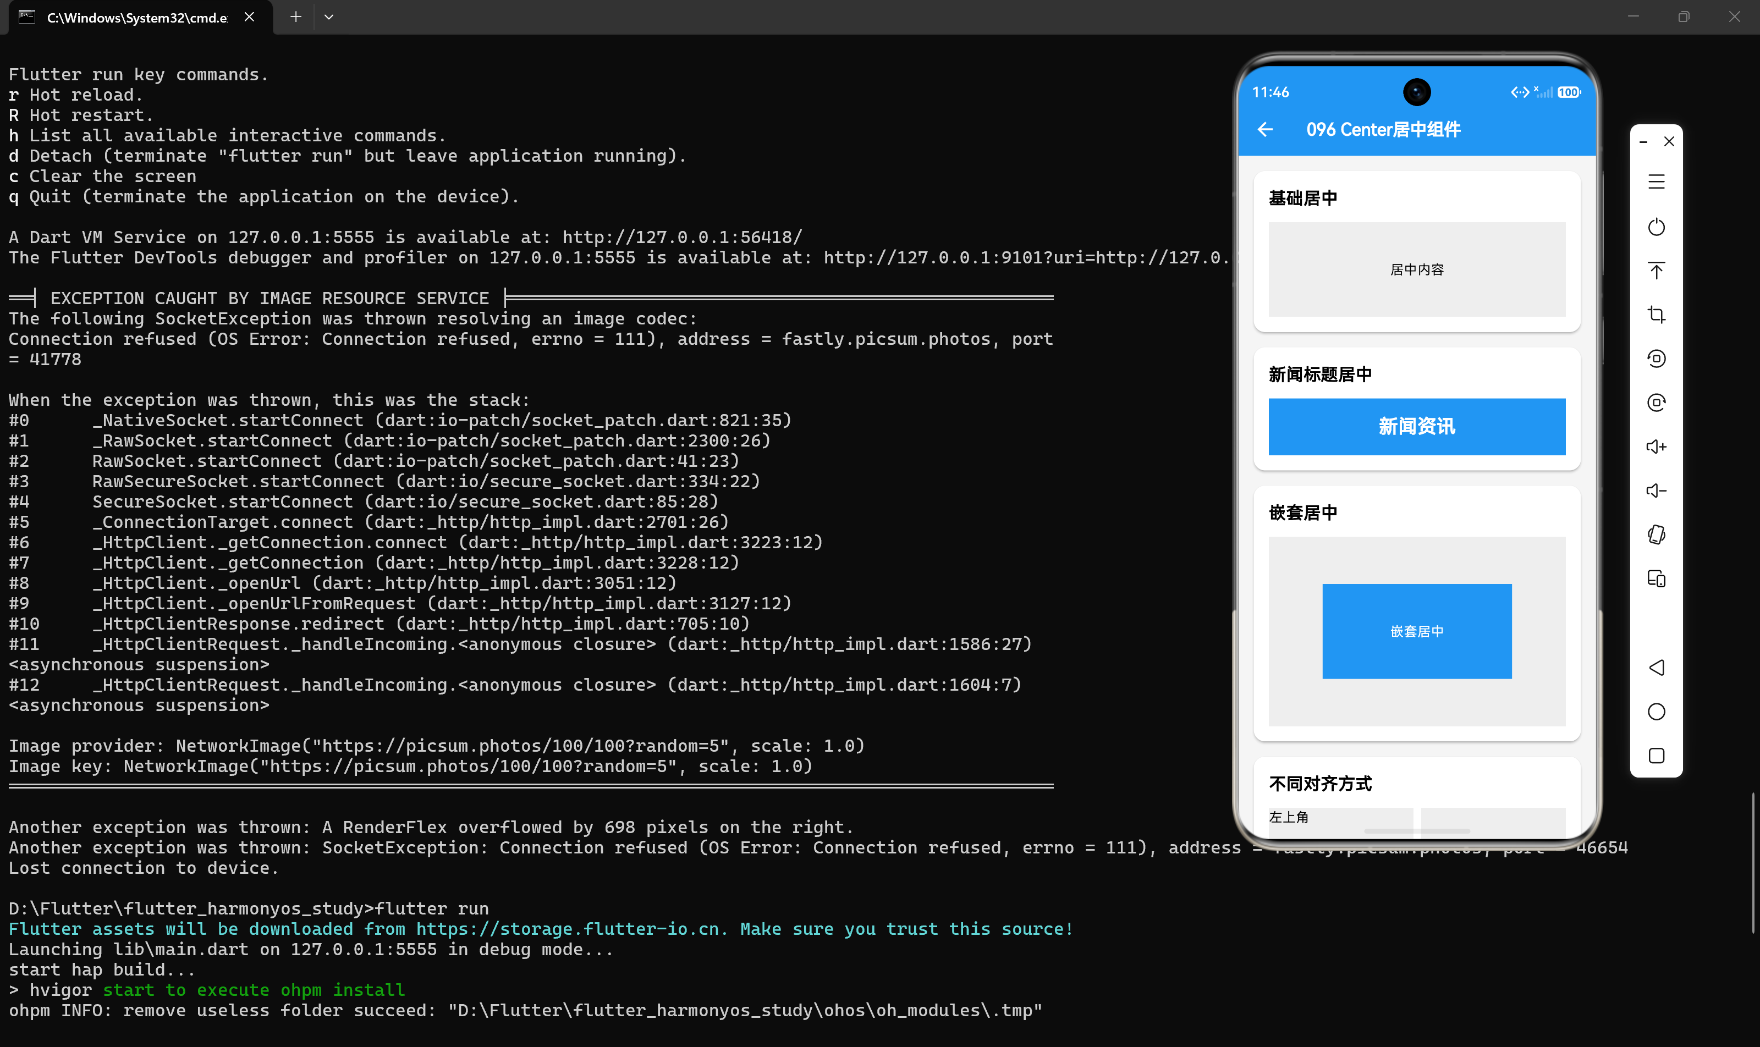This screenshot has width=1760, height=1047.
Task: Click the 基础居中 card heading
Action: [x=1303, y=199]
